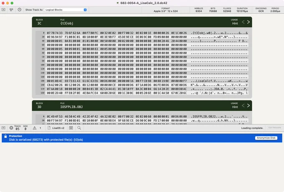Click the file name {t3}obj in block 3C header

point(67,23)
